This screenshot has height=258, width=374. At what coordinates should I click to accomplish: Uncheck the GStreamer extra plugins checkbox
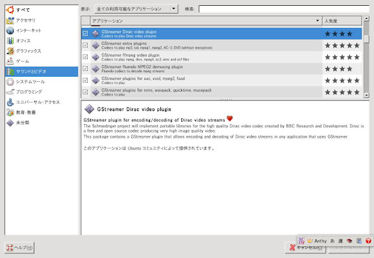(x=85, y=45)
